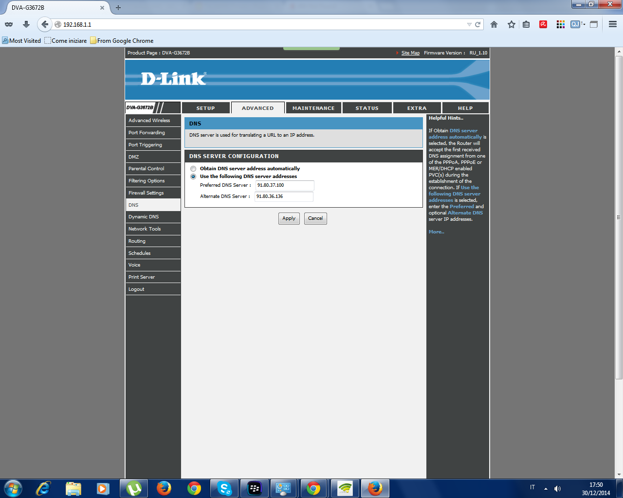Open the From Google Chrome bookmarks folder

(122, 41)
